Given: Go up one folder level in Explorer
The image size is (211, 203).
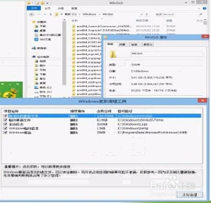Looking at the screenshot, I should (x=51, y=15).
